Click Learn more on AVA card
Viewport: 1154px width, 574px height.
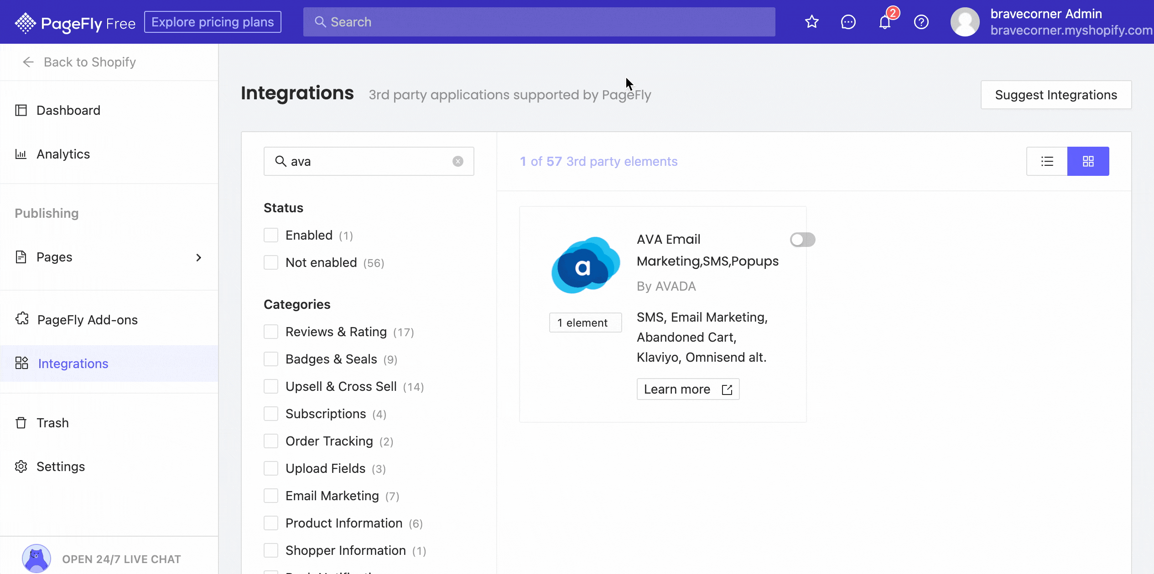(688, 389)
